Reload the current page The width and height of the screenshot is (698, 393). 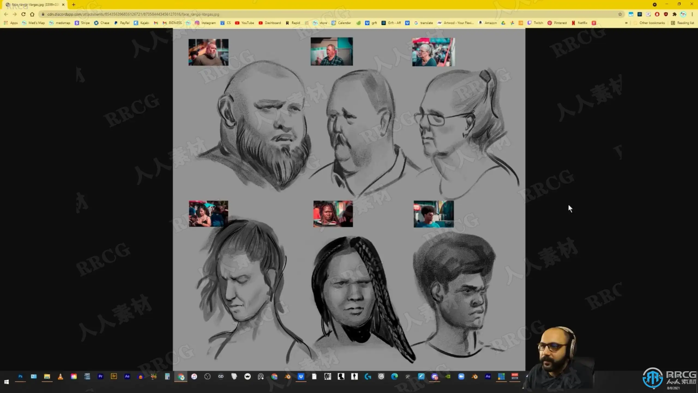click(23, 14)
